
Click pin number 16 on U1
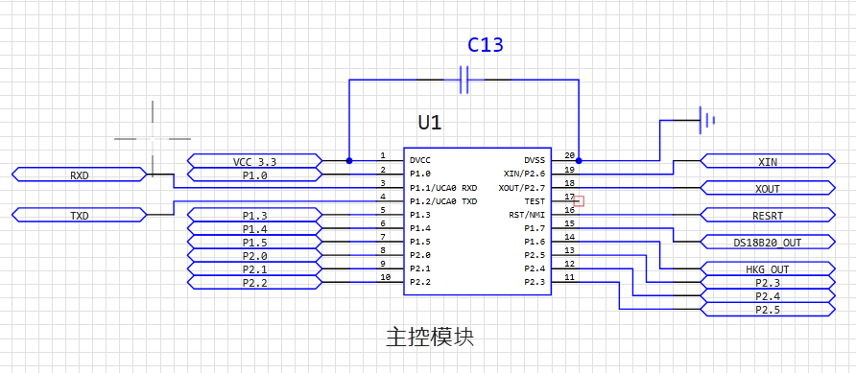570,210
